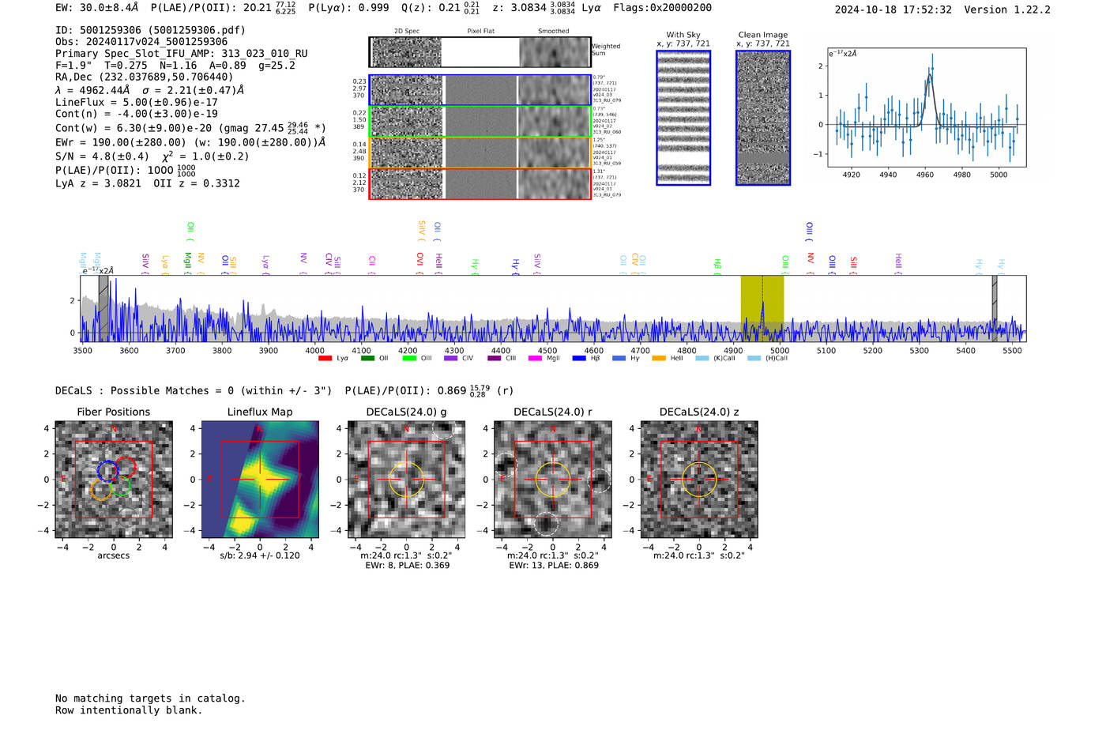The height and width of the screenshot is (753, 1106).
Task: Open the Lineflux Map panel
Action: [x=260, y=480]
